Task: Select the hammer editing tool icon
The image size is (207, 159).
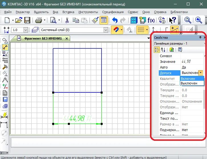Action: (x=5, y=67)
